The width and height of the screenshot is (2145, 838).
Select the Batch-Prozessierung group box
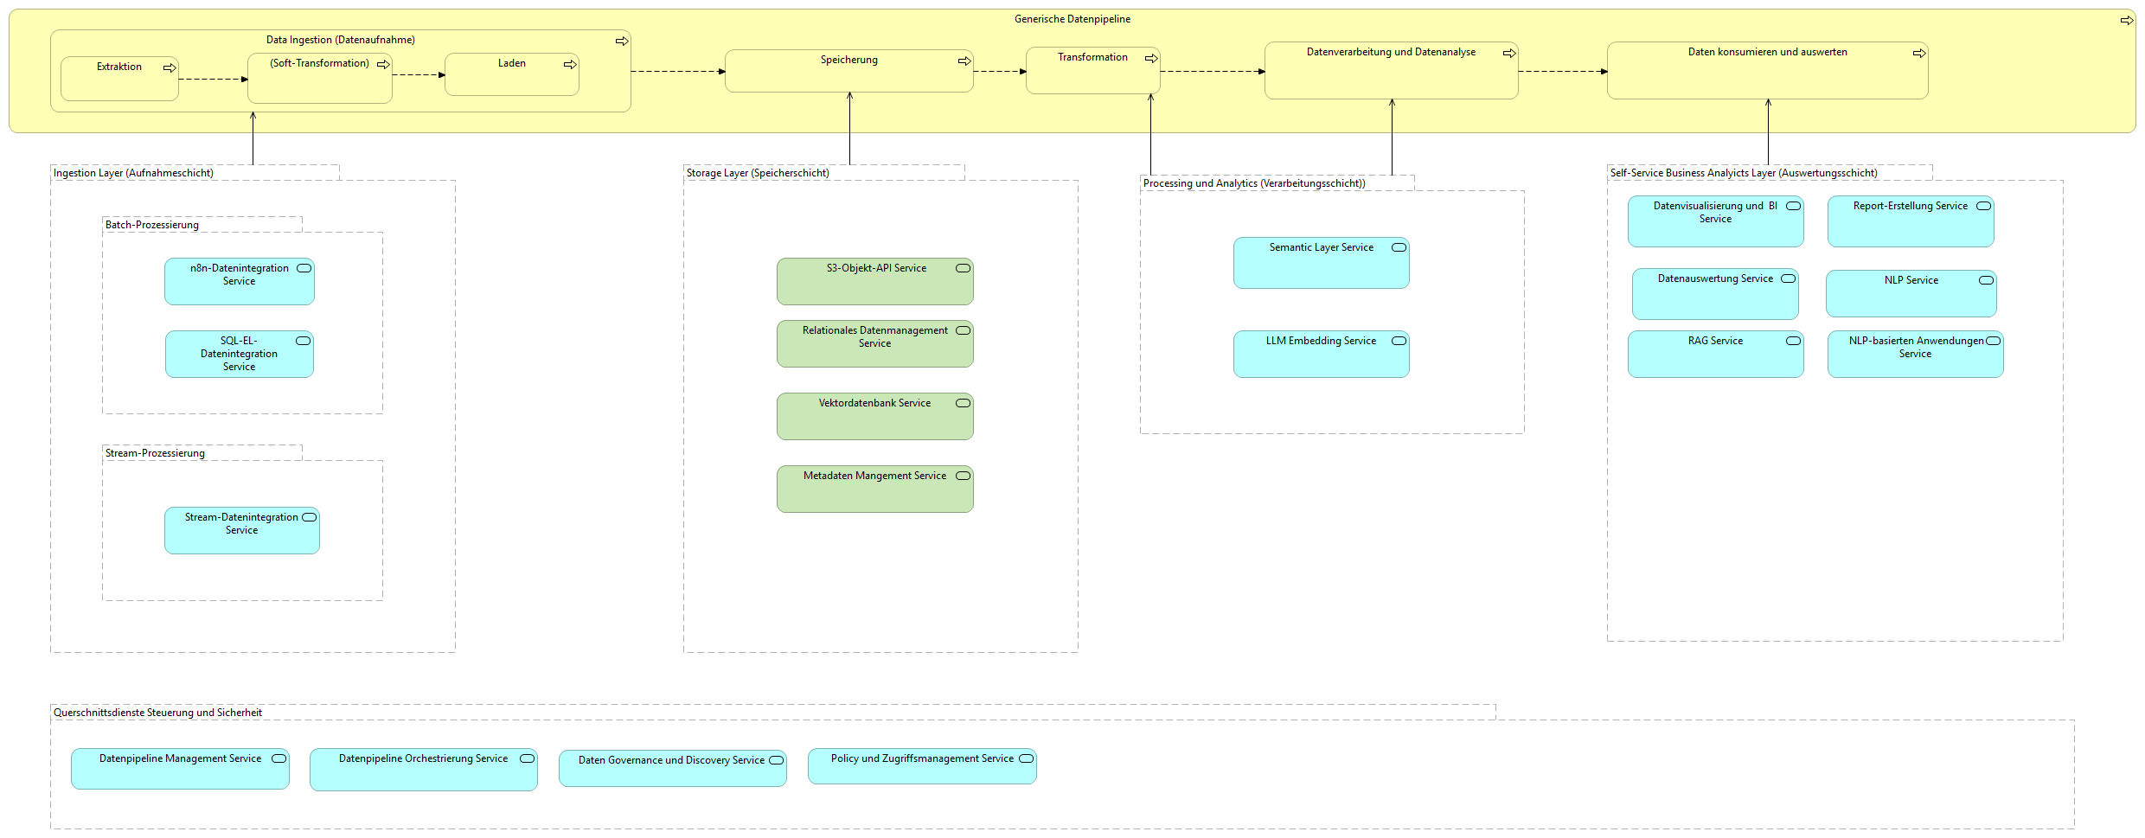tap(151, 225)
